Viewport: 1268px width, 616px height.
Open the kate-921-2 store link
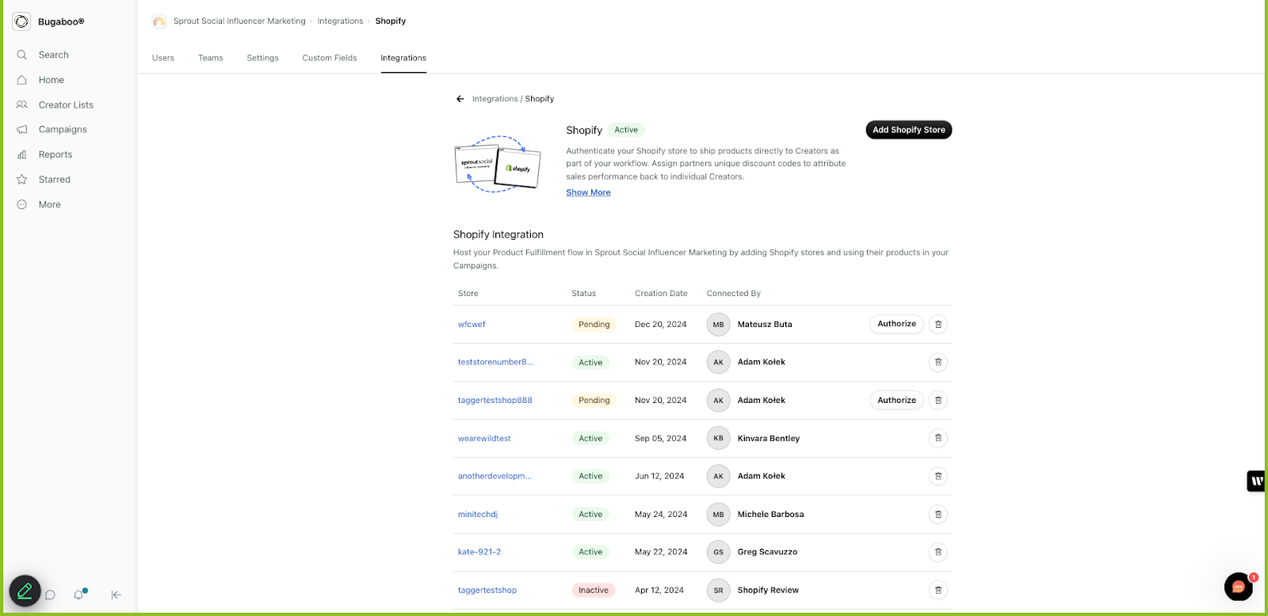[x=479, y=552]
